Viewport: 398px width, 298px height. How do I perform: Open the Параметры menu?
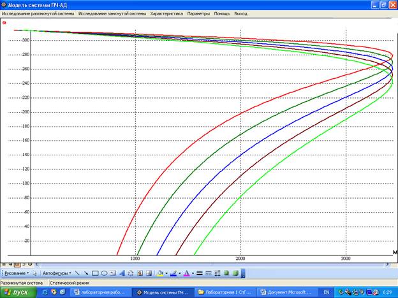tap(198, 13)
